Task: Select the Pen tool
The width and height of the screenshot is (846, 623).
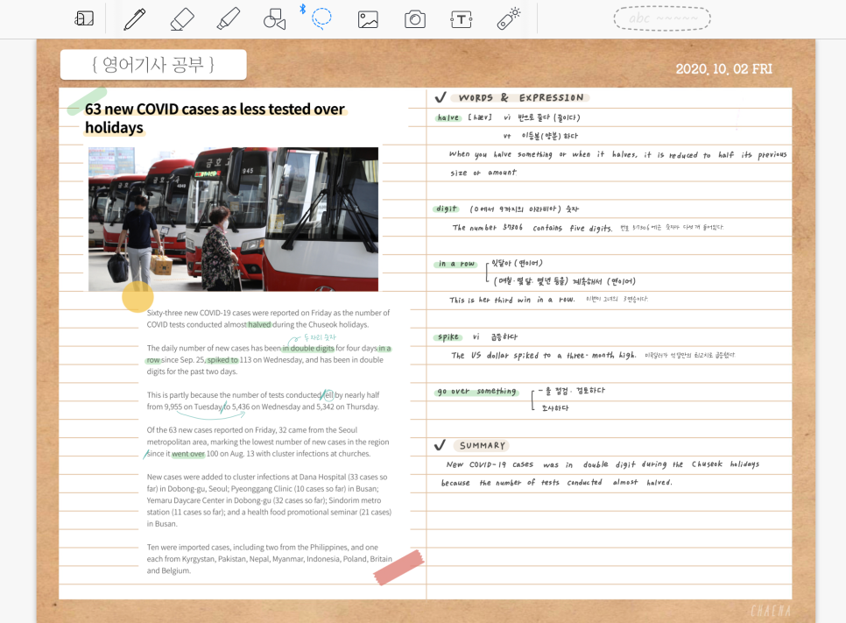Action: [135, 19]
